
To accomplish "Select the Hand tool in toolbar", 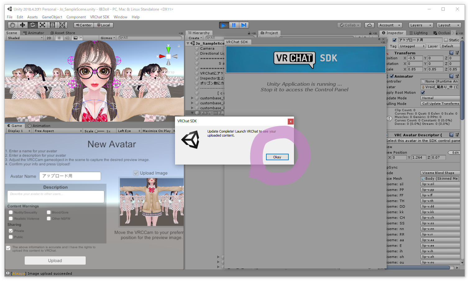I will click(12, 25).
